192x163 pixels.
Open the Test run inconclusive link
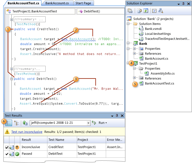tap(27, 132)
